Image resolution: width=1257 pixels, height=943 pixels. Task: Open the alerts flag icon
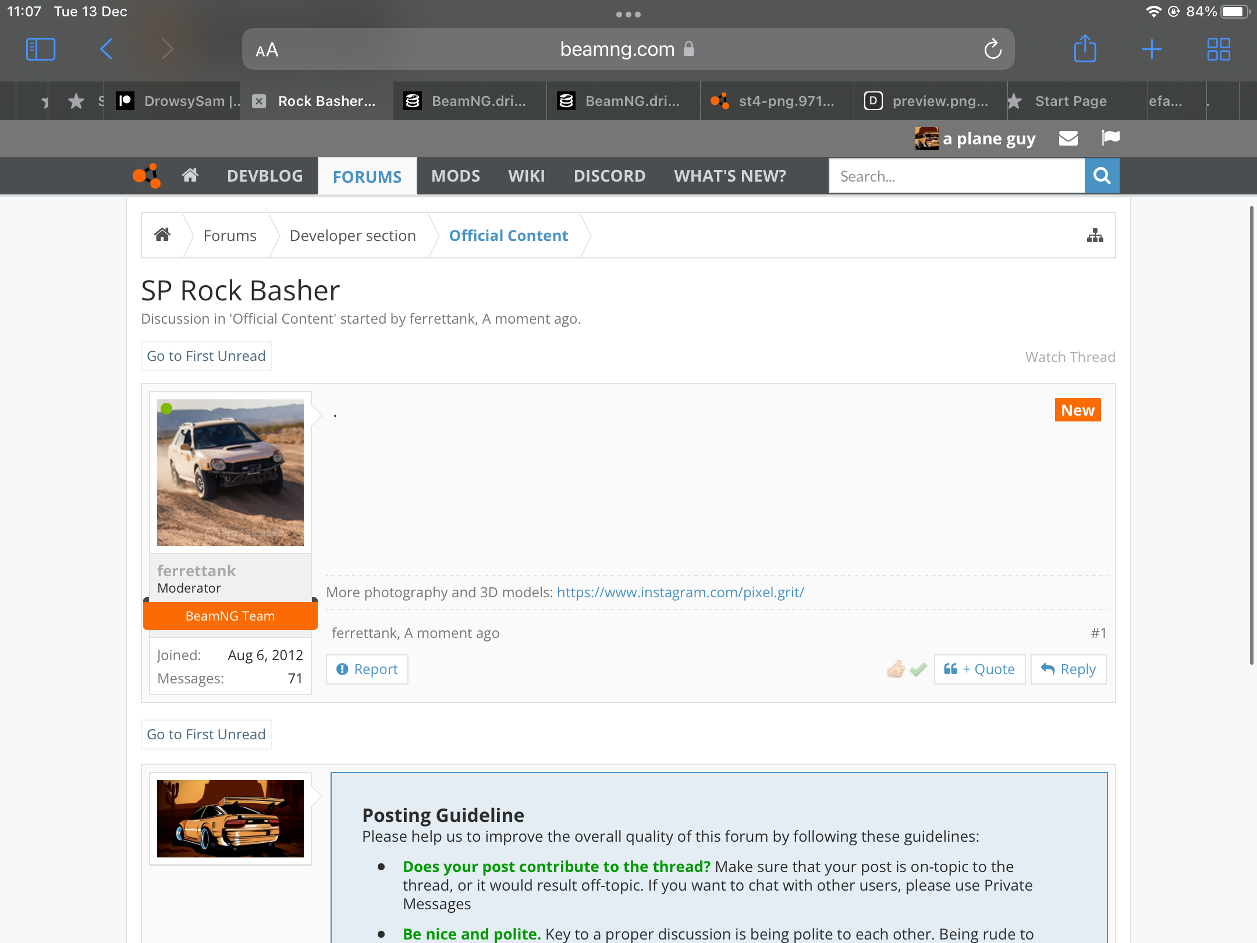click(1110, 138)
